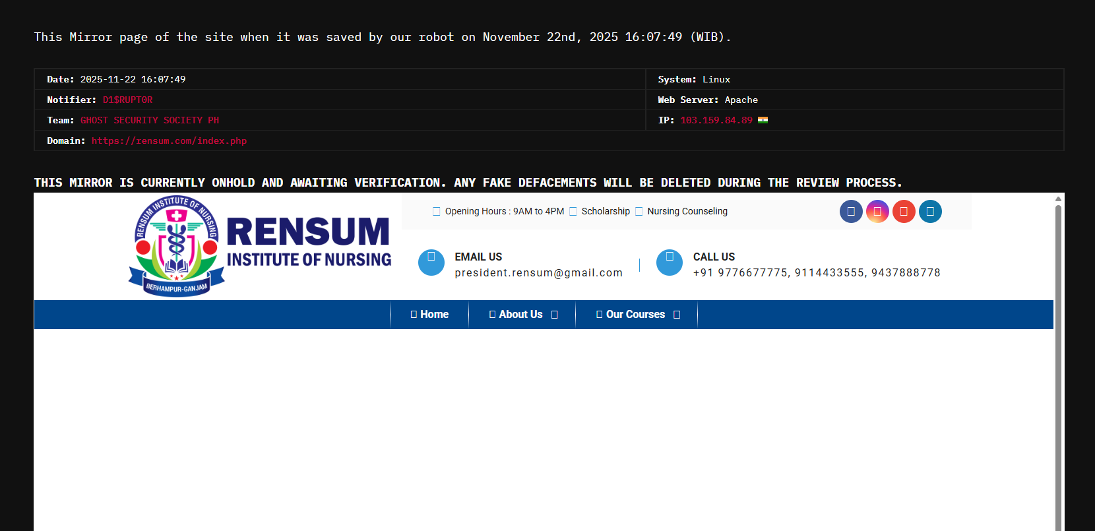This screenshot has width=1095, height=531.
Task: Click the India flag beside the IP address
Action: pos(763,120)
